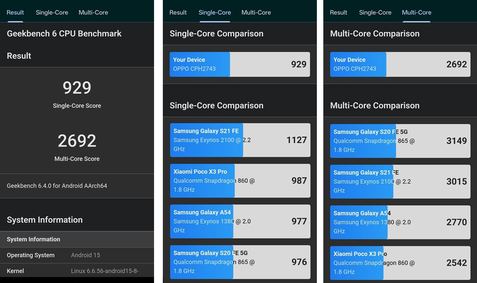Open Xiaomi Poco X3 Pro entry scoring 987
The width and height of the screenshot is (477, 283).
pyautogui.click(x=240, y=181)
